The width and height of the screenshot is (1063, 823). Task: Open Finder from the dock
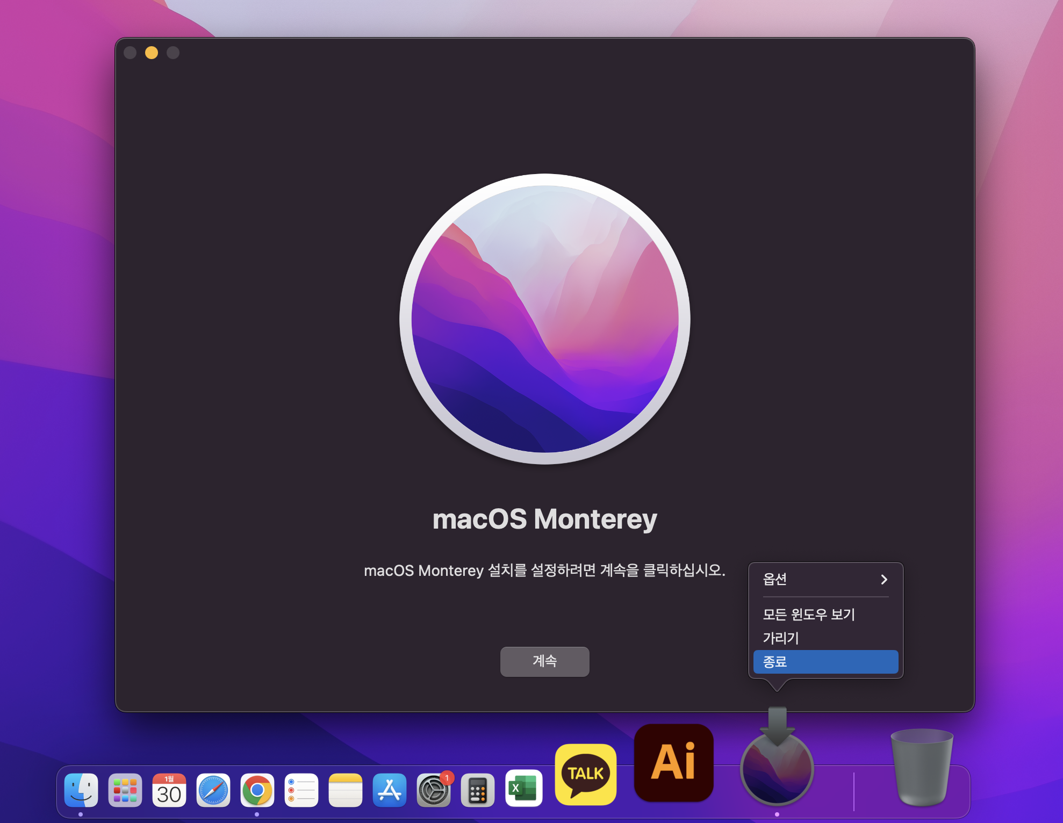[x=81, y=790]
